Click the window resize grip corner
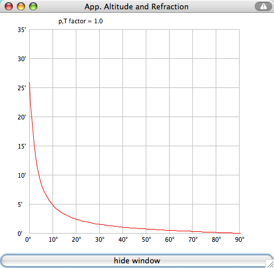The height and width of the screenshot is (268, 274). tap(270, 264)
